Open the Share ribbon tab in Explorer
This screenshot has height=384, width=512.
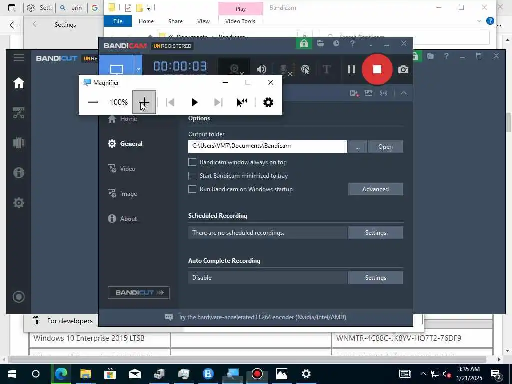(175, 21)
